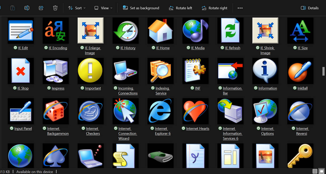Rotate the selected image right

(x=214, y=8)
